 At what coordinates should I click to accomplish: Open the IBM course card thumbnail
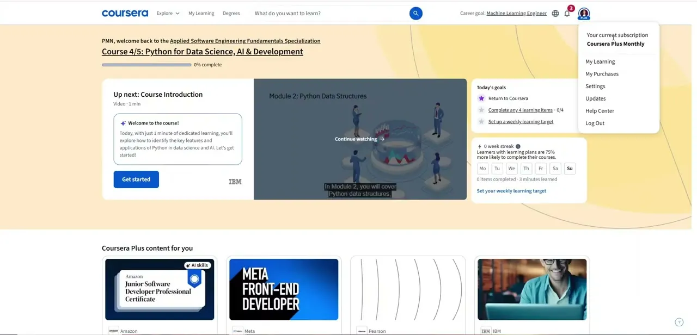[x=532, y=289]
